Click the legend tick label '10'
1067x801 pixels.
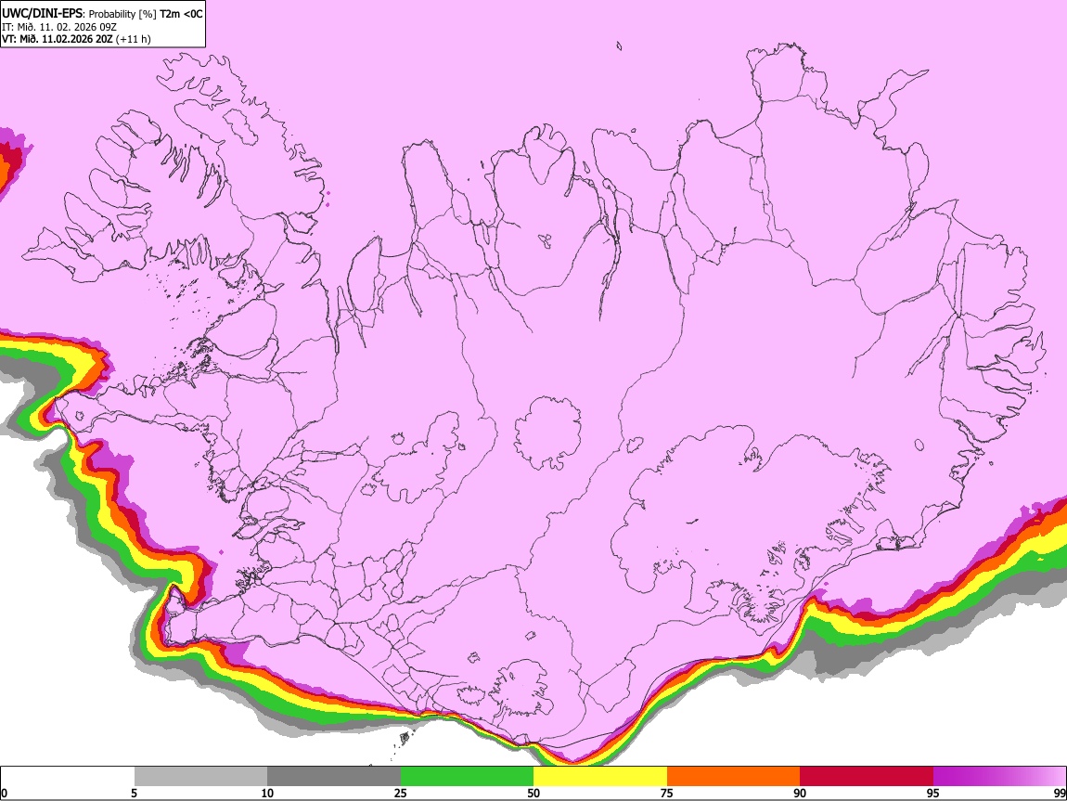(x=267, y=794)
